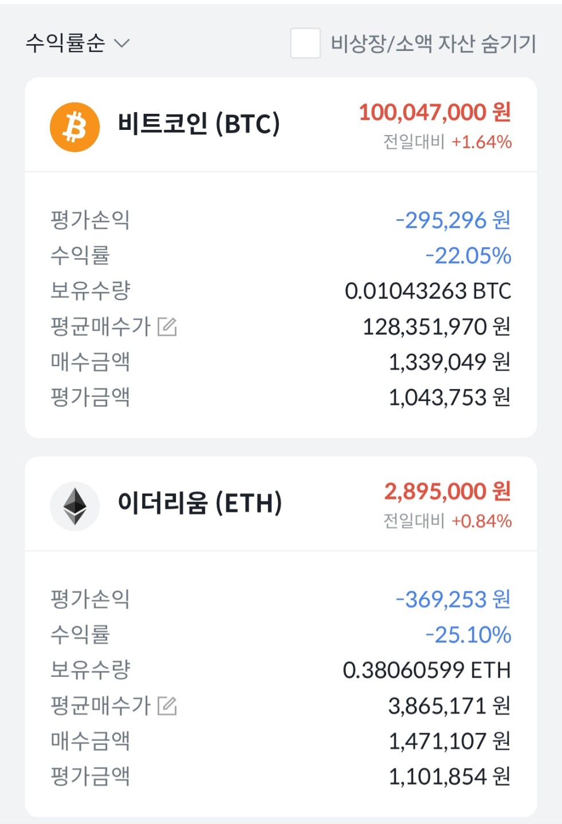Select Ethereum 평가손익 value -369,253 원
562x824 pixels.
pos(453,600)
